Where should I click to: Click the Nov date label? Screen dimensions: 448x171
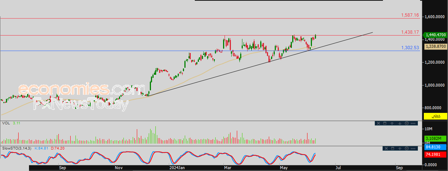pyautogui.click(x=119, y=168)
